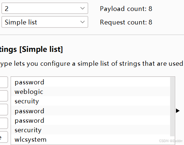
Task: Select the secruity payload entry
Action: (x=90, y=101)
